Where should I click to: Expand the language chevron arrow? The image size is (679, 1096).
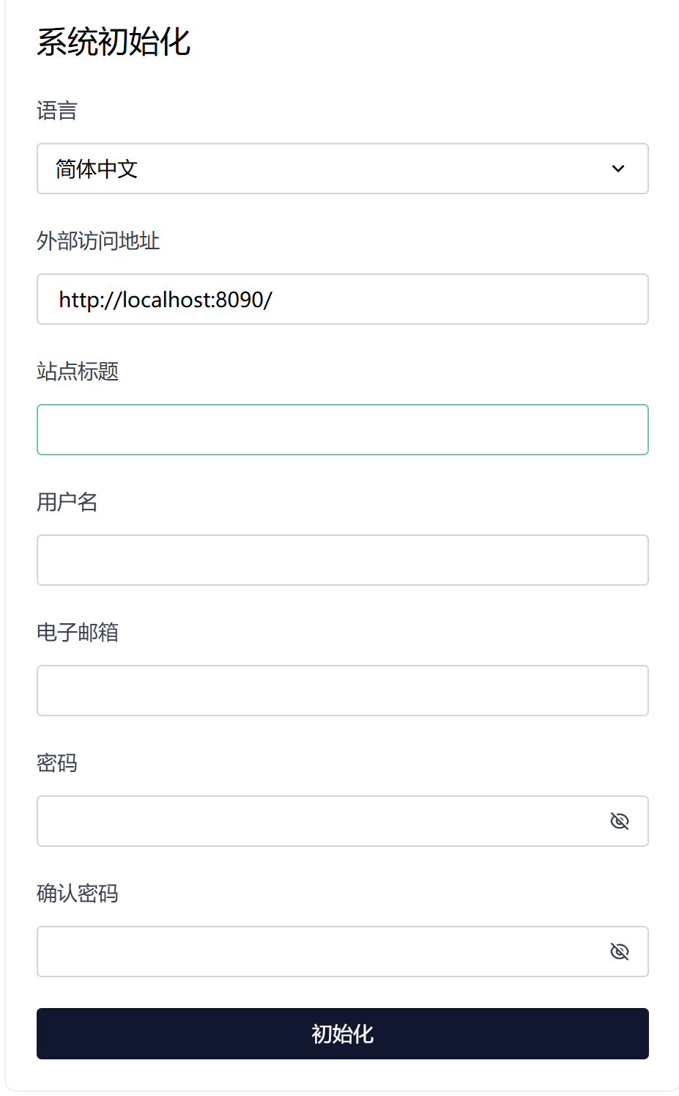point(617,169)
